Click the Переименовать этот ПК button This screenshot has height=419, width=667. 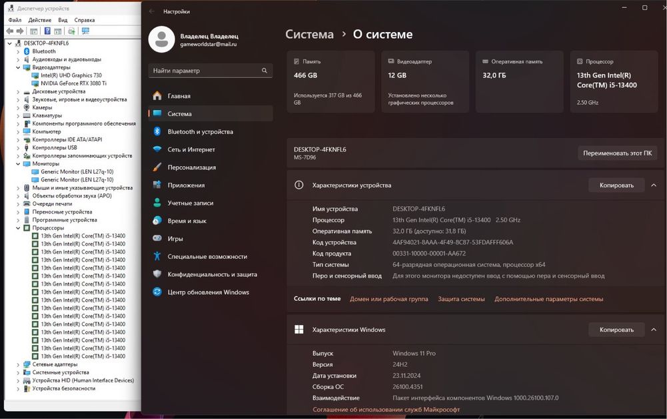[618, 153]
